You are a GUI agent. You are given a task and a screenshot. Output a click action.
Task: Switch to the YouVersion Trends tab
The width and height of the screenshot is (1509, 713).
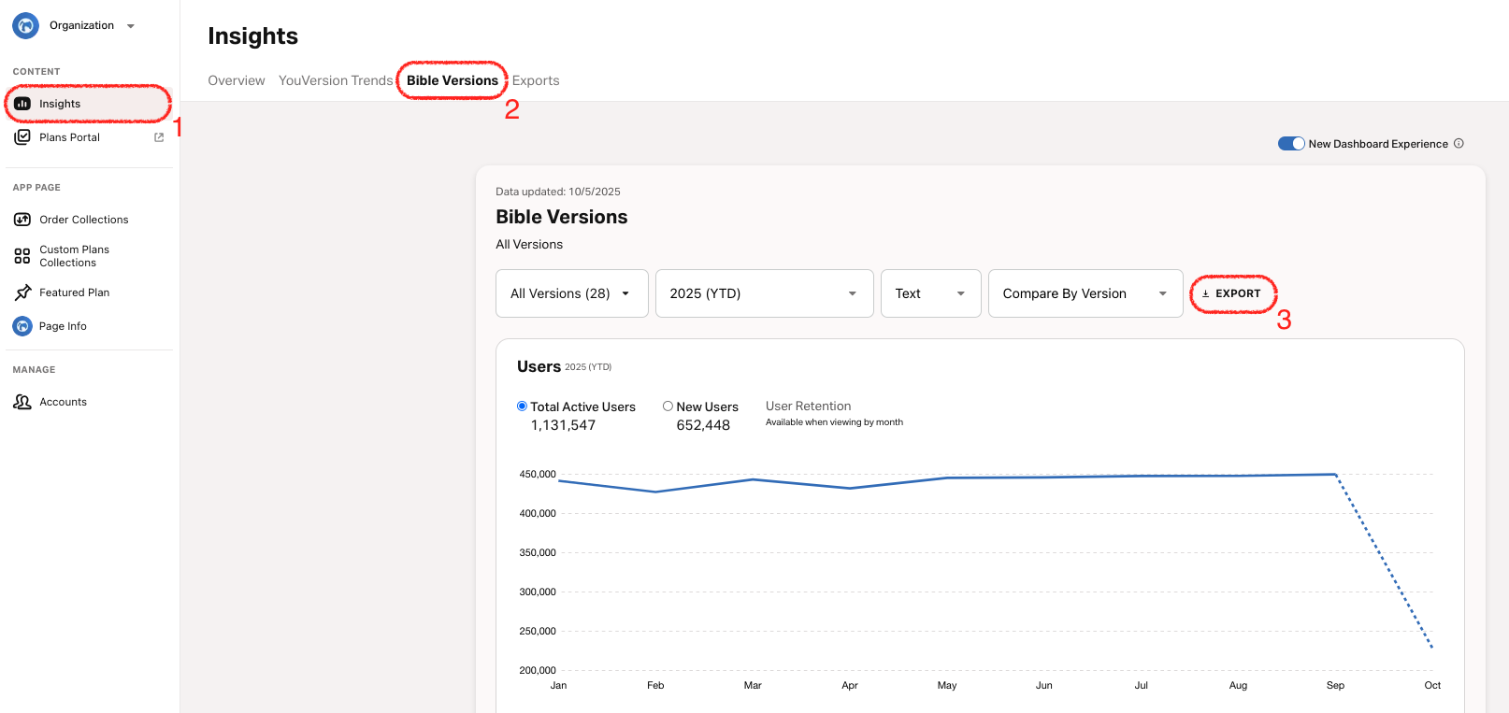coord(336,80)
